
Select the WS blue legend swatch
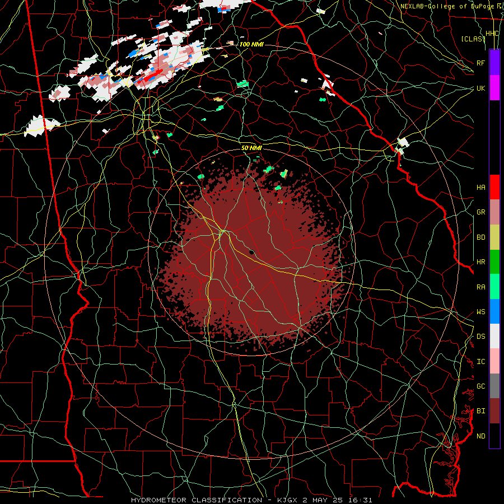tap(494, 311)
